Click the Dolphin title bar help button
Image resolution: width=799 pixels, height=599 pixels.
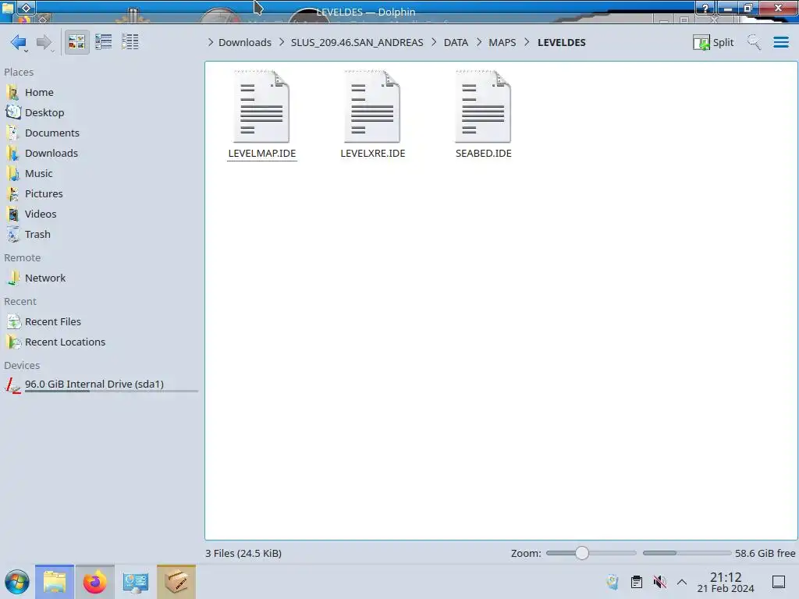tap(705, 8)
